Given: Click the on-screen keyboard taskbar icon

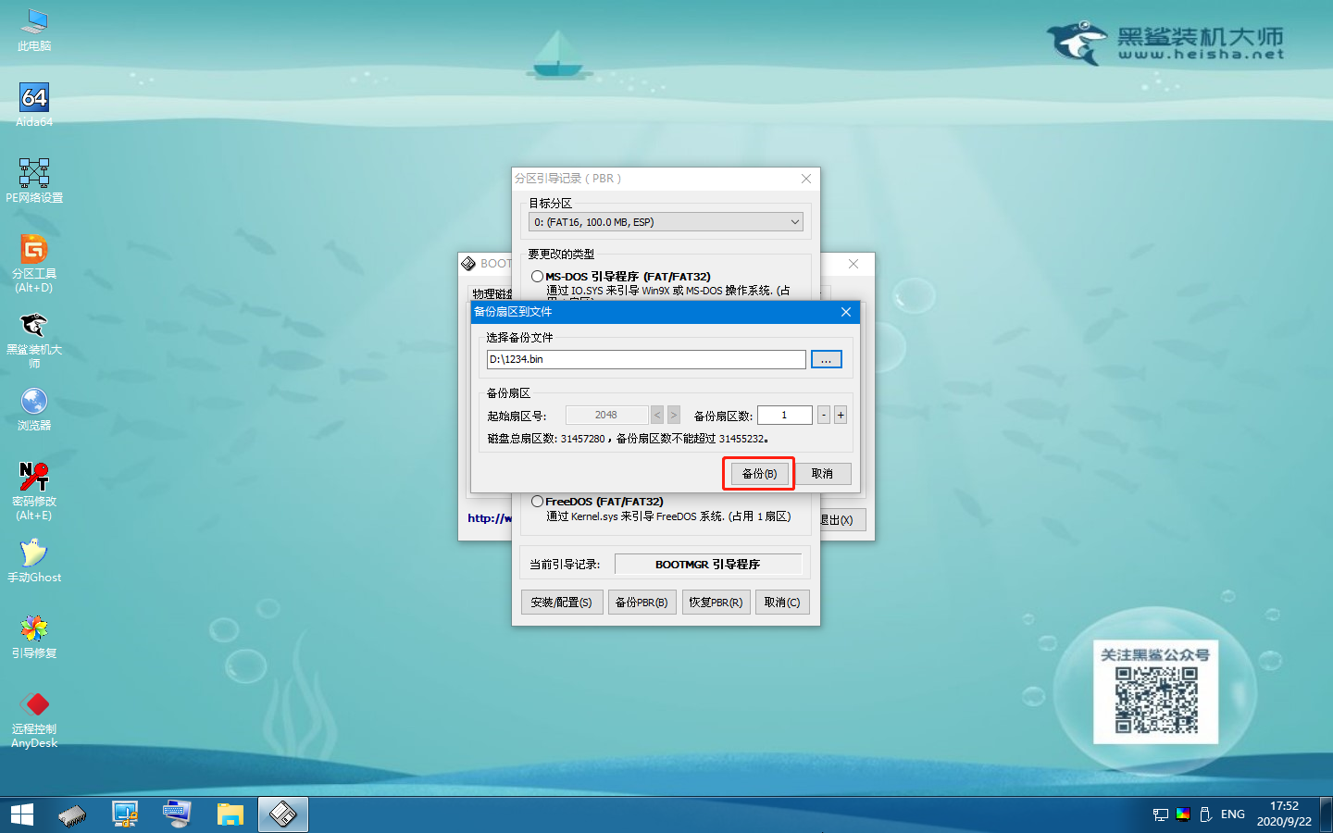Looking at the screenshot, I should [177, 814].
